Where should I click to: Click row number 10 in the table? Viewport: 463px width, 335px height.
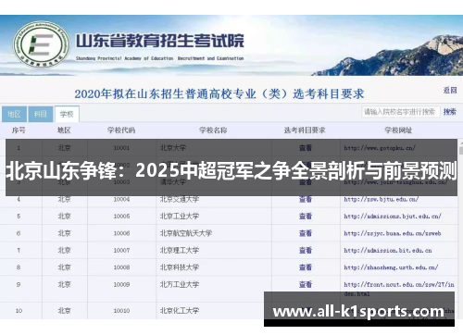pyautogui.click(x=19, y=310)
